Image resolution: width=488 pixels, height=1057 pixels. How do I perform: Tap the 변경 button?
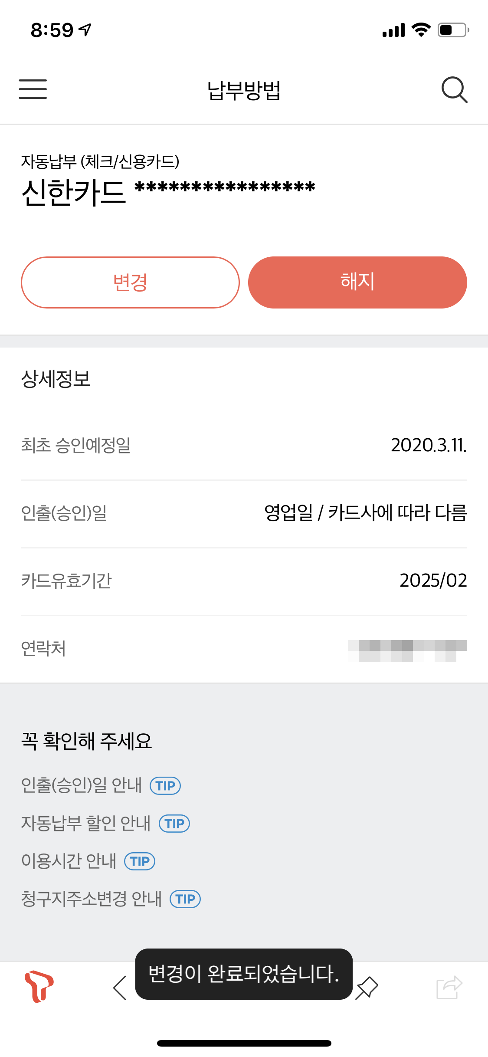pyautogui.click(x=130, y=282)
